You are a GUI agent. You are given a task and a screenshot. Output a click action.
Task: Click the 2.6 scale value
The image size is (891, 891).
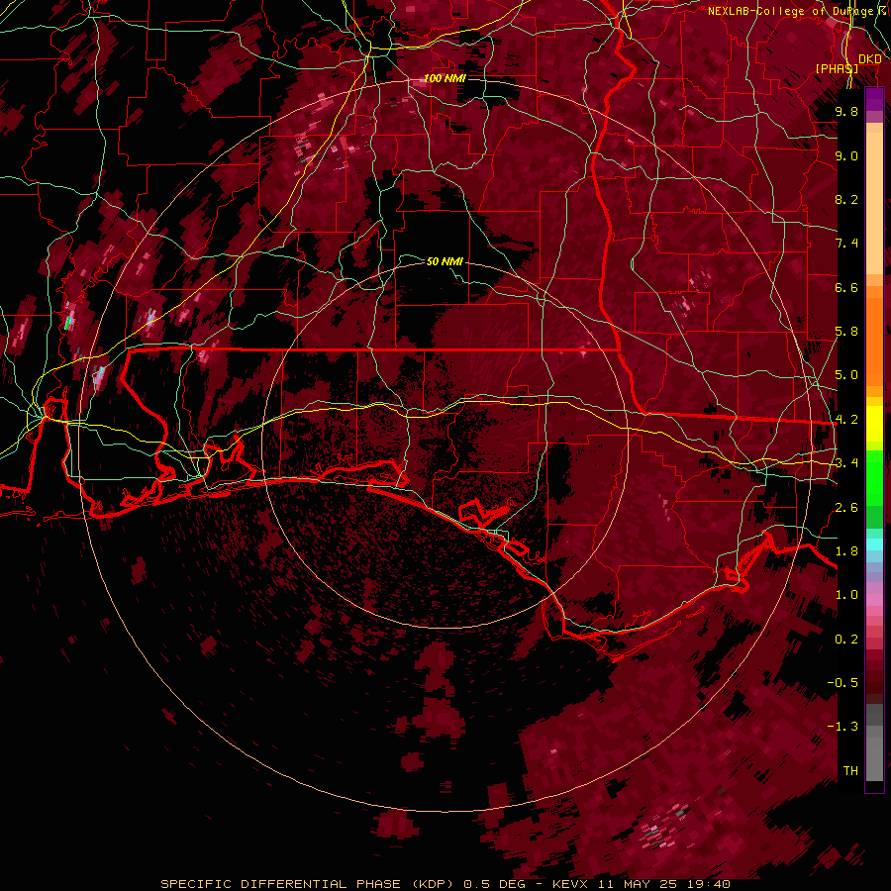[x=846, y=508]
